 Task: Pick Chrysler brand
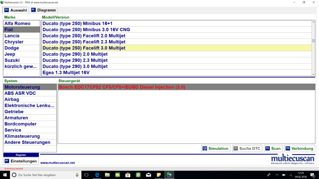pos(21,42)
